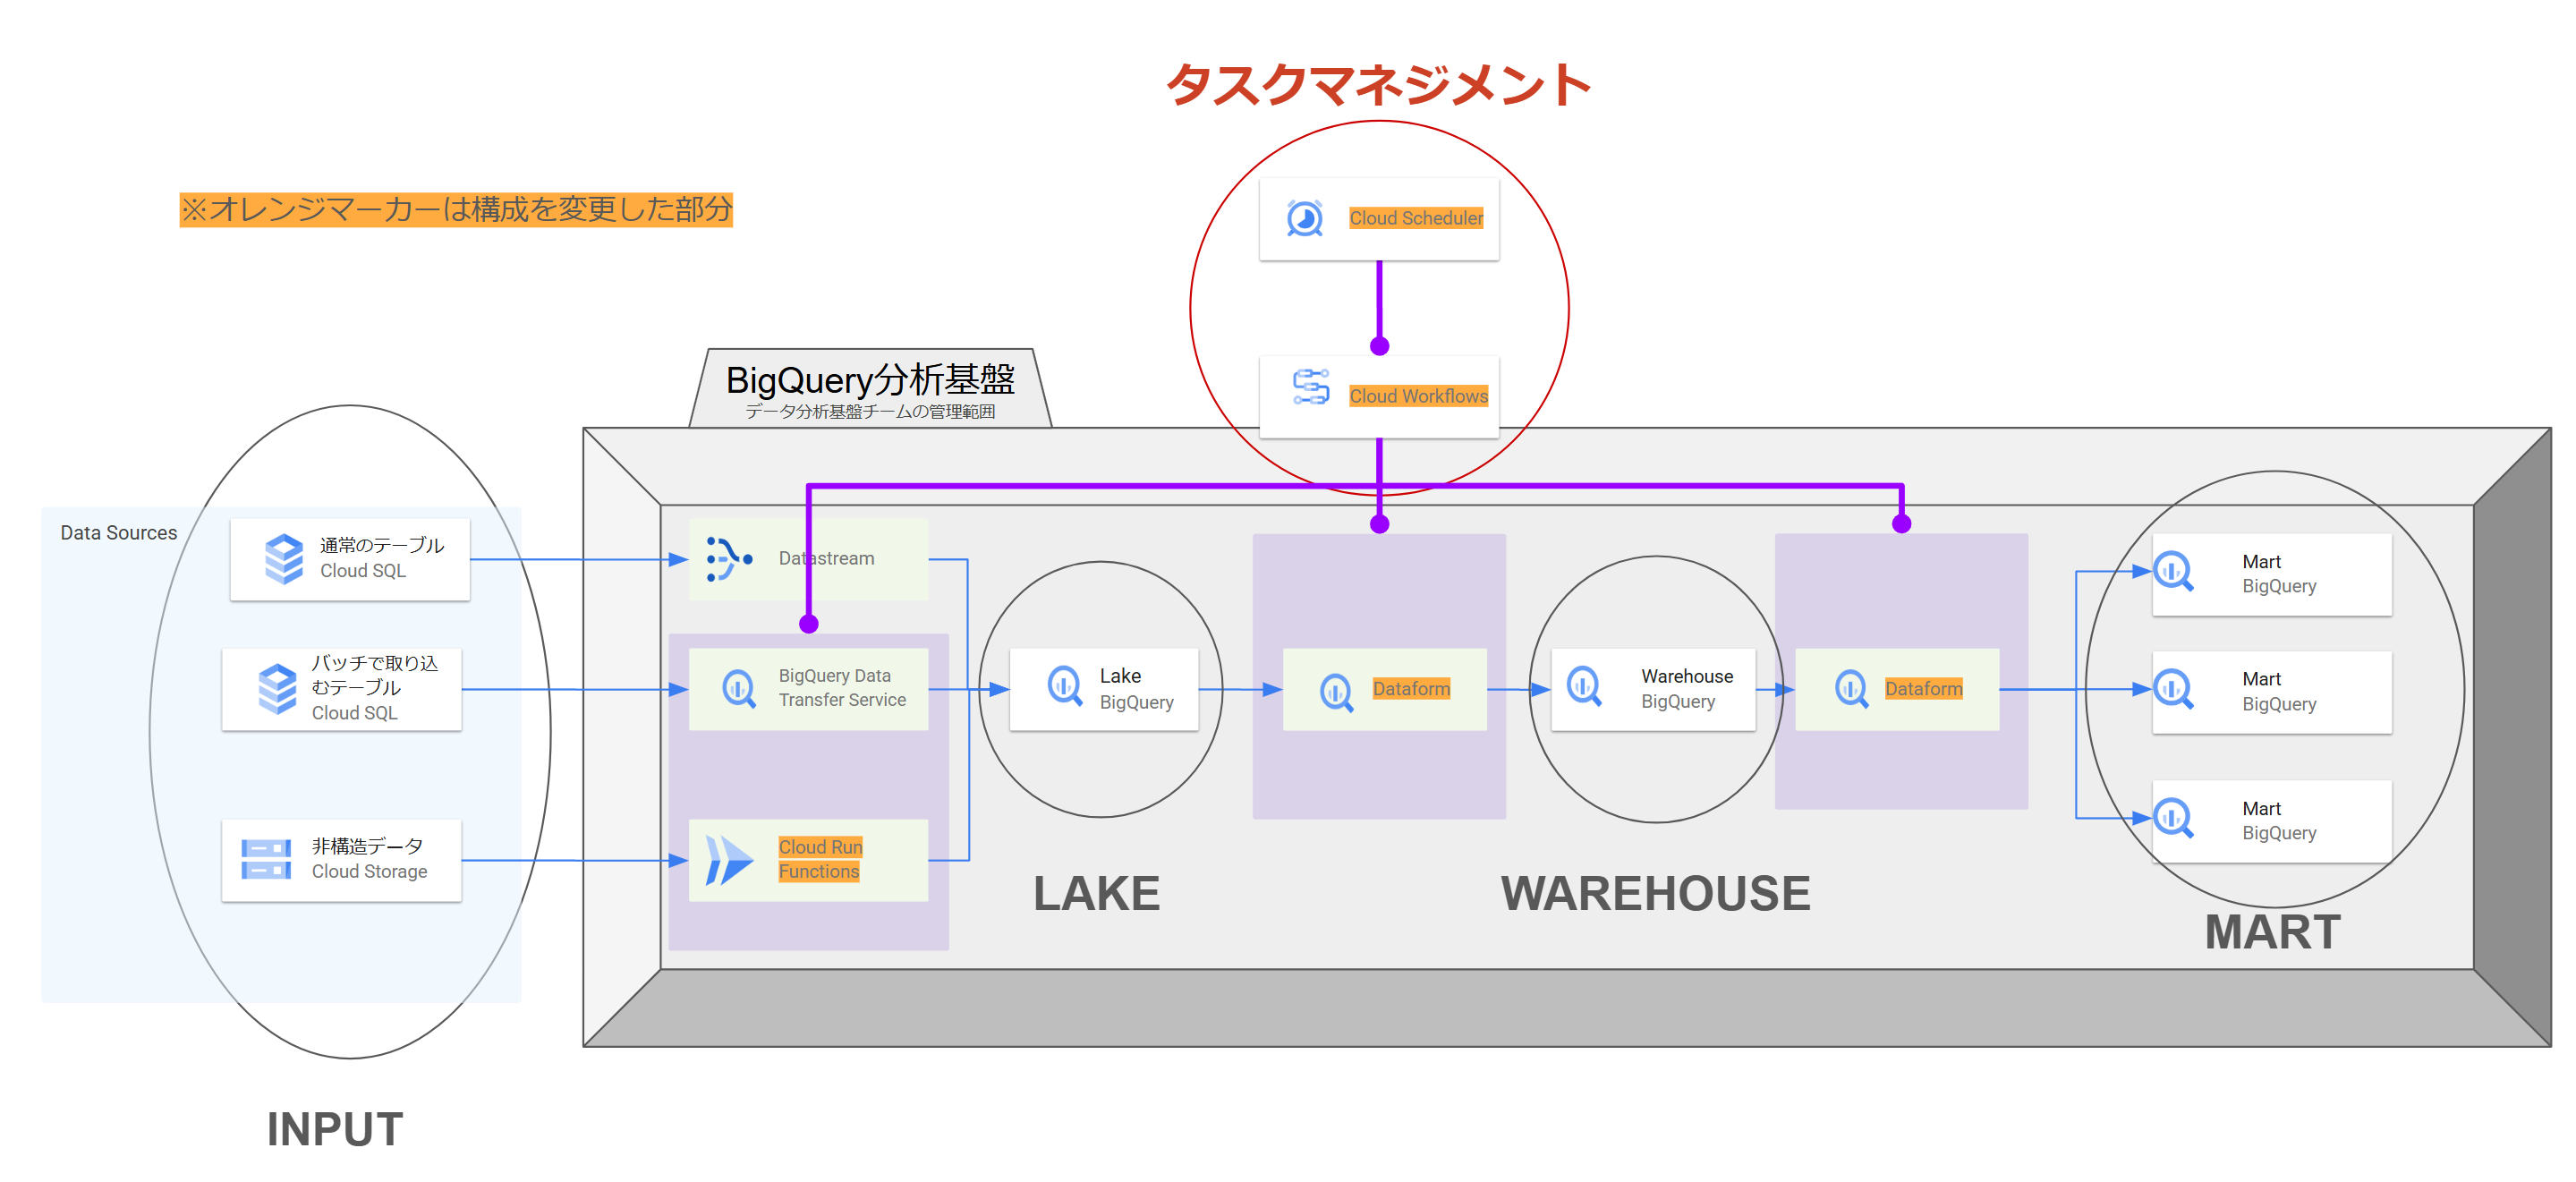Screen dimensions: 2576x1182
Task: Click the INPUT heading
Action: [x=334, y=1129]
